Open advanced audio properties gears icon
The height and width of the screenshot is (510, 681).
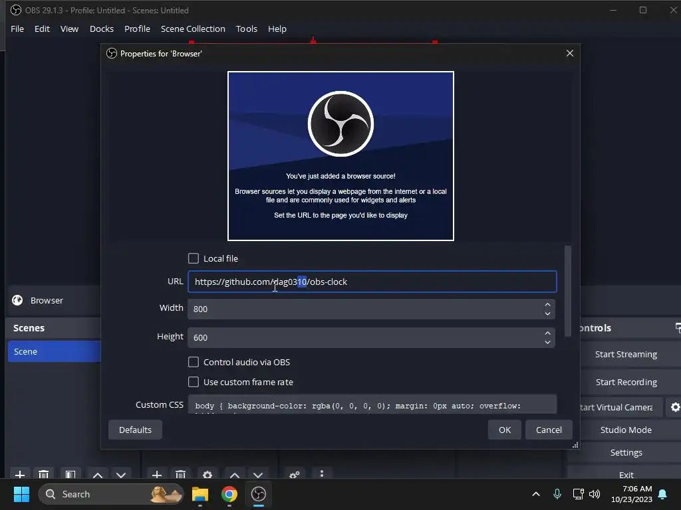(x=295, y=474)
